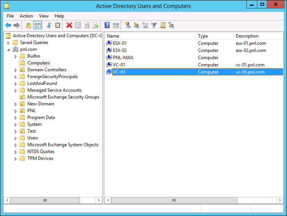This screenshot has height=216, width=287.
Task: Create a new user with the toolbar icon
Action: (x=127, y=25)
